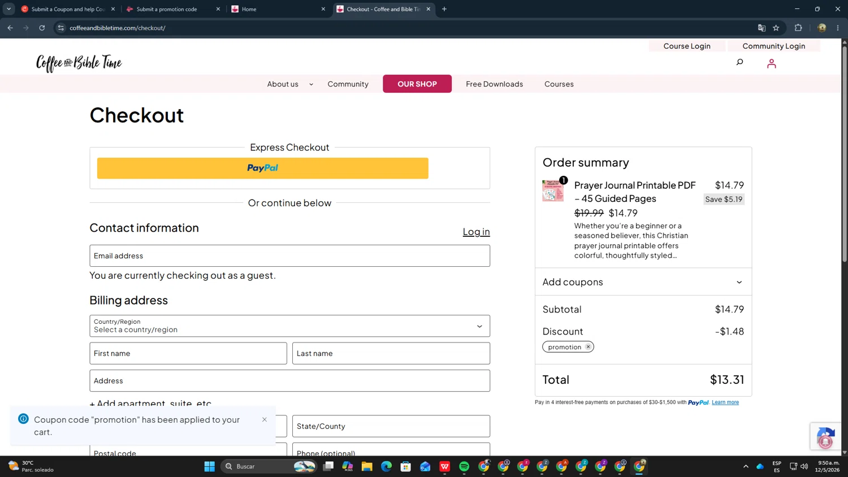Click the OneDrive cloud tray icon
The image size is (848, 477).
coord(760,466)
